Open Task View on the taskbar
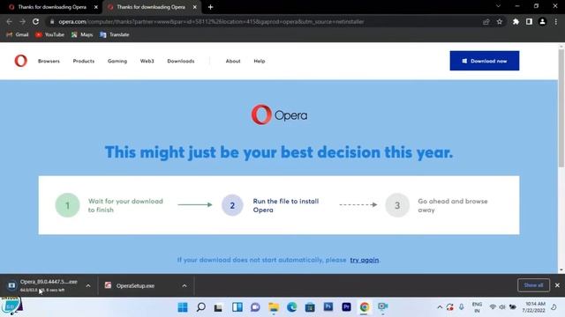Screen dimensions: 565x317 pos(218,307)
